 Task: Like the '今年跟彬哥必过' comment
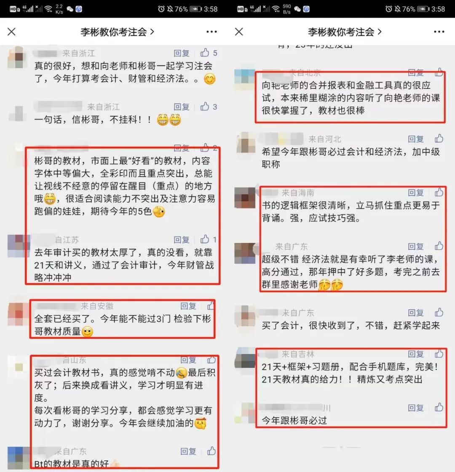click(x=439, y=407)
